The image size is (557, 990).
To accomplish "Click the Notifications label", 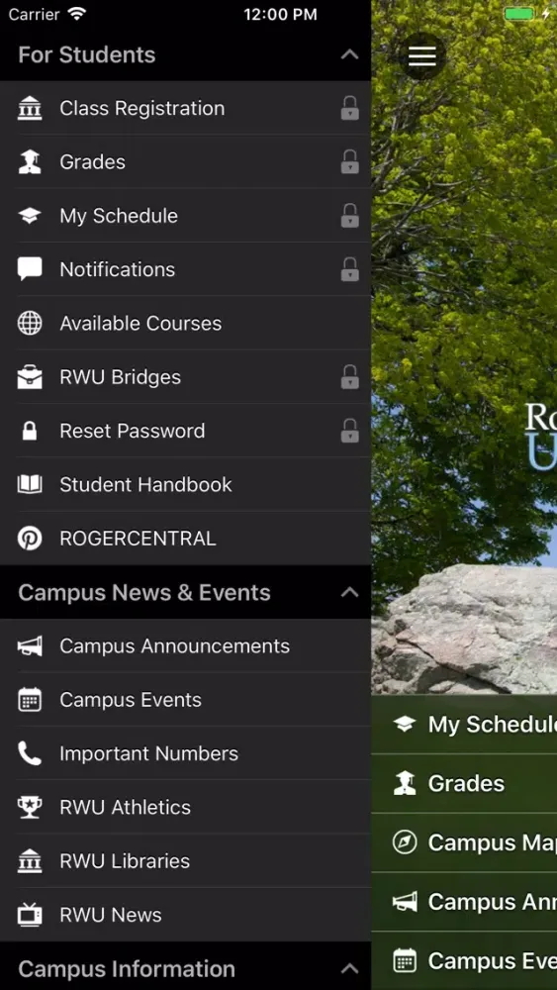I will (x=118, y=269).
